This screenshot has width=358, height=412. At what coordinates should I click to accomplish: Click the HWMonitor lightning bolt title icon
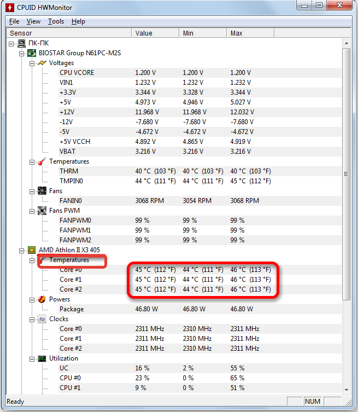[x=10, y=7]
